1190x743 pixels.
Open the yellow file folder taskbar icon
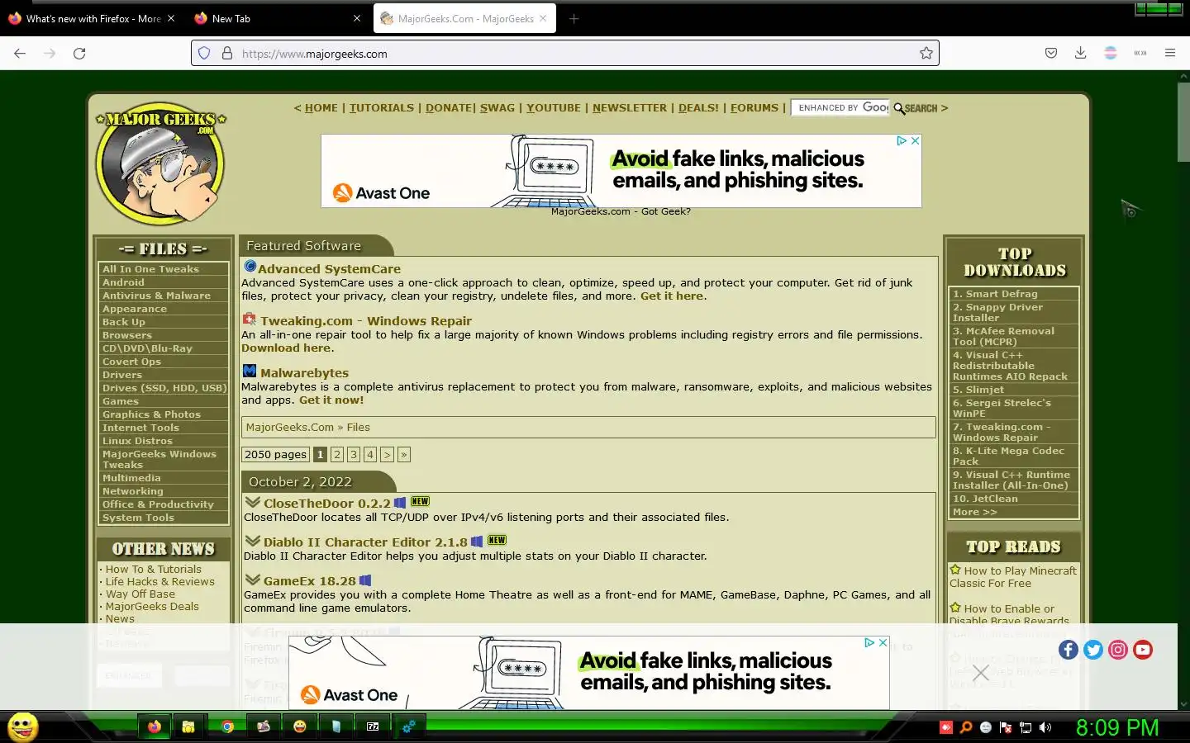188,726
